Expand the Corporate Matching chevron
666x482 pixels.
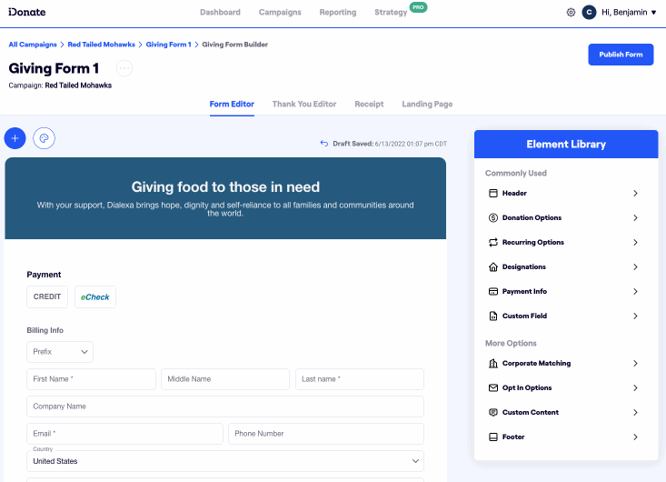(635, 364)
